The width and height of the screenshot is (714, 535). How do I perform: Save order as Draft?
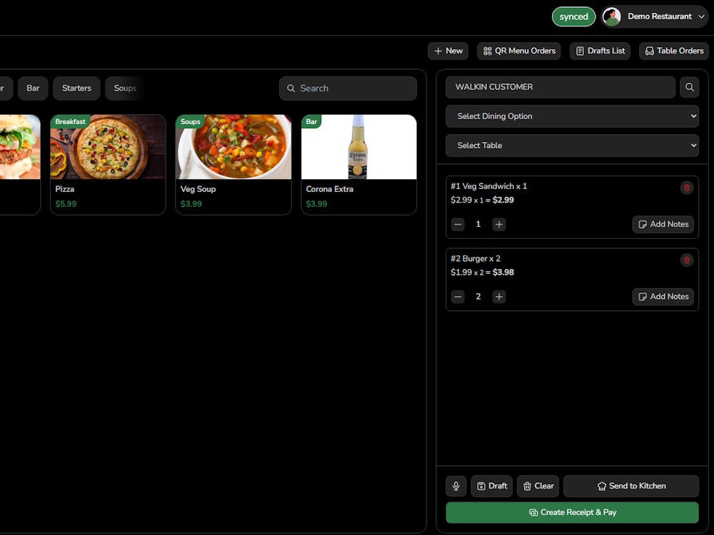tap(492, 486)
